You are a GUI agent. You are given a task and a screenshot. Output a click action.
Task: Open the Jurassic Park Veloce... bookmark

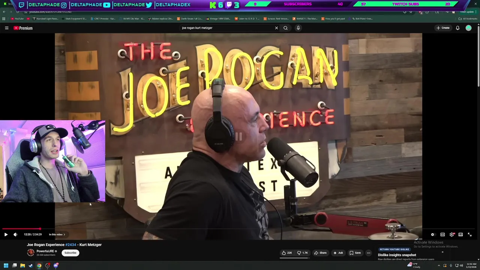276,19
